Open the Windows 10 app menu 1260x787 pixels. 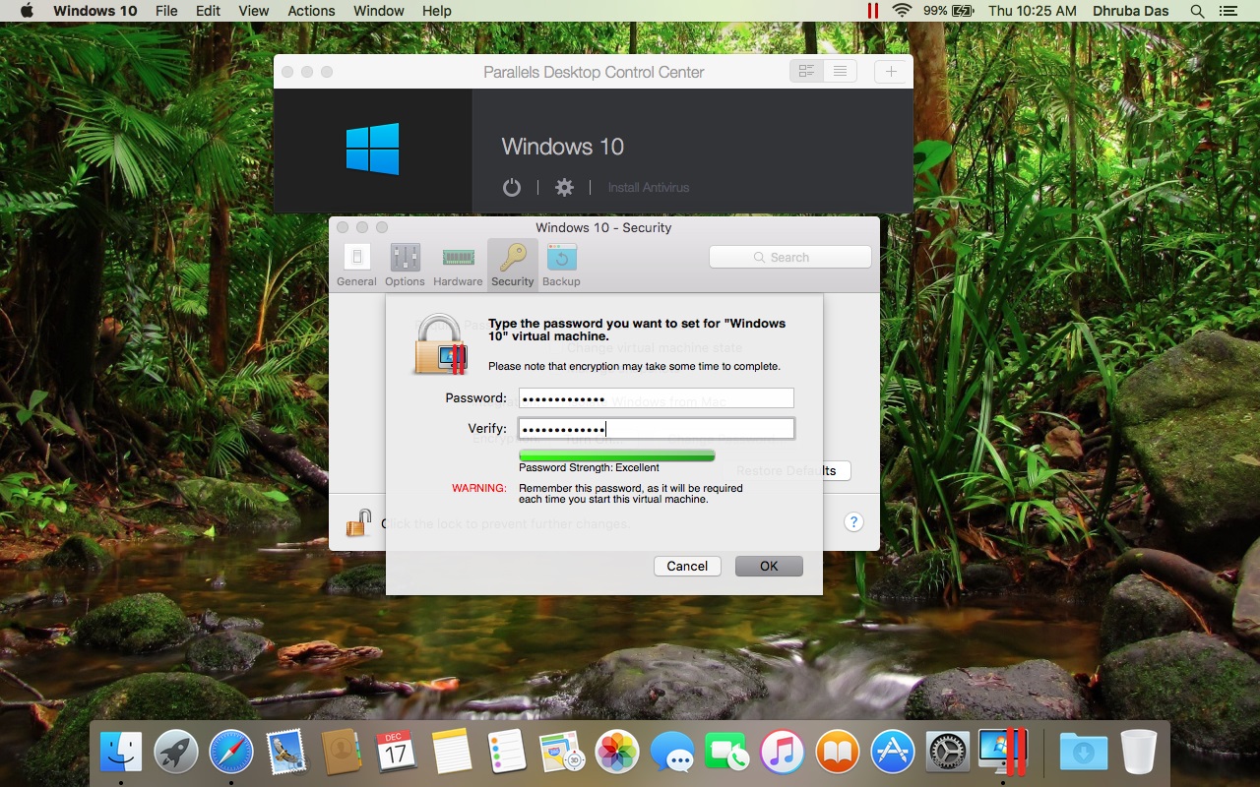tap(95, 11)
